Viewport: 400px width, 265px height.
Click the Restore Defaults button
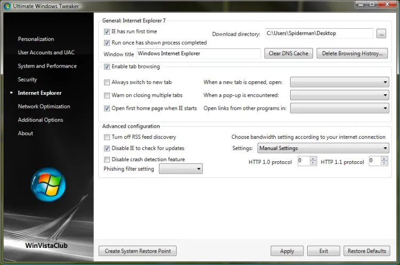coord(367,251)
